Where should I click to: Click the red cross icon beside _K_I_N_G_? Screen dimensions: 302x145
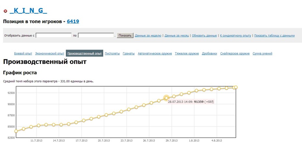[x=6, y=11]
